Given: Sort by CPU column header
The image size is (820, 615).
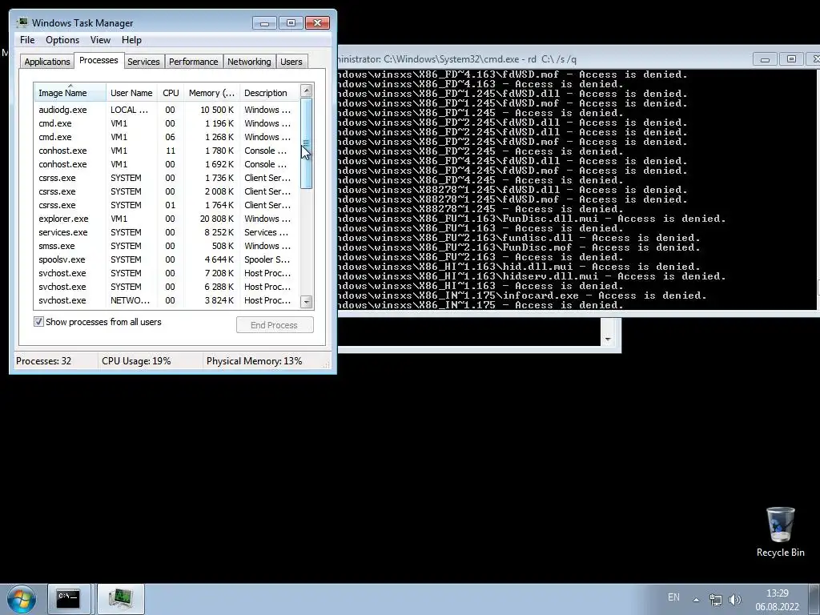Looking at the screenshot, I should [x=171, y=93].
